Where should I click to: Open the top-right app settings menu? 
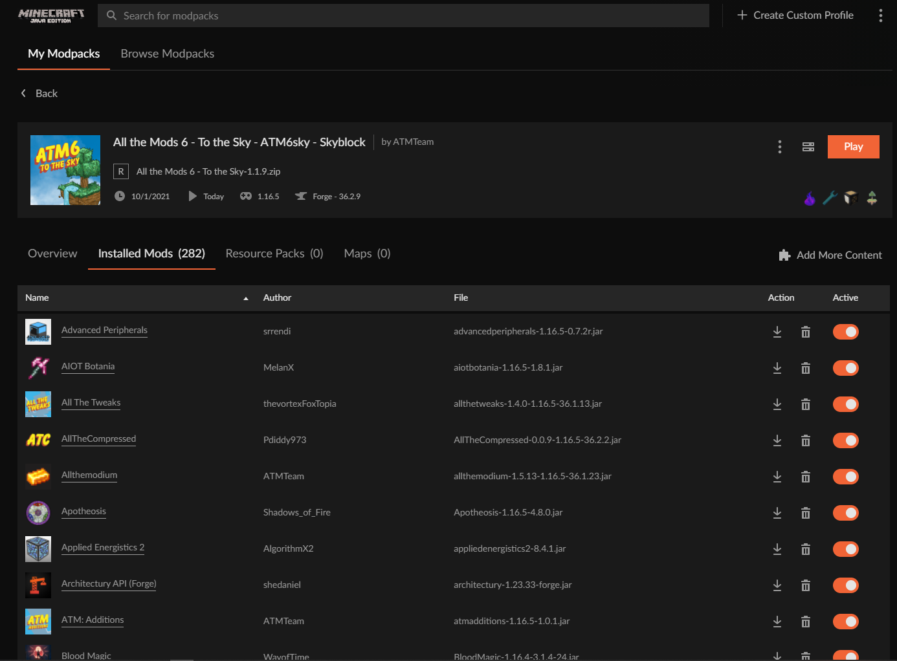pyautogui.click(x=880, y=16)
